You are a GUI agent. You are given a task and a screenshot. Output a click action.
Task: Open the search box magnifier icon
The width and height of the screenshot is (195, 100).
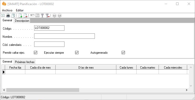(x=32, y=15)
